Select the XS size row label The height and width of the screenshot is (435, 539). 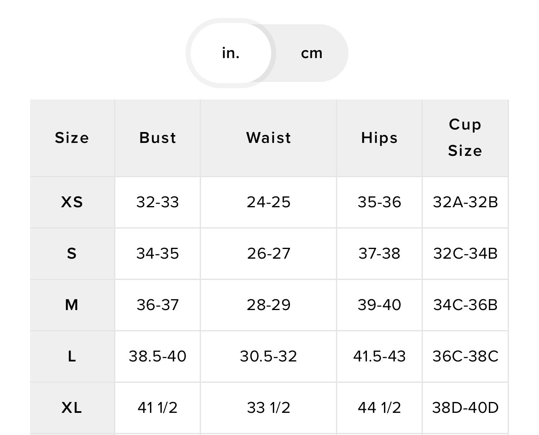[x=72, y=202]
